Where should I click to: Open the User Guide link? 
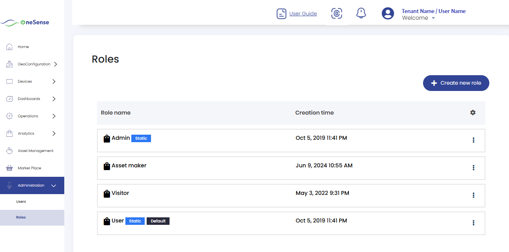click(x=303, y=14)
